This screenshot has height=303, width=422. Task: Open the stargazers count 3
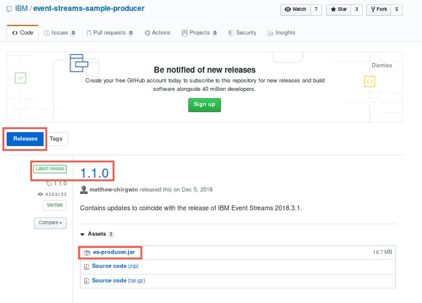(357, 10)
